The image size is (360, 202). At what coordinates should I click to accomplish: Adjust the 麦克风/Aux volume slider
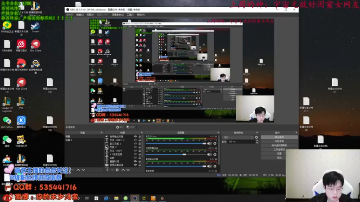point(176,144)
